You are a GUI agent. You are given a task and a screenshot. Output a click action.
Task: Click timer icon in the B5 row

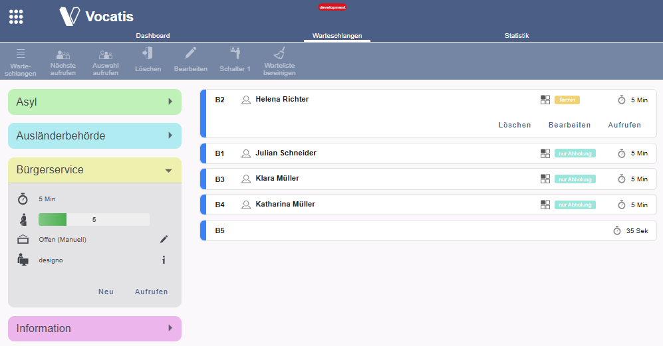coord(617,230)
